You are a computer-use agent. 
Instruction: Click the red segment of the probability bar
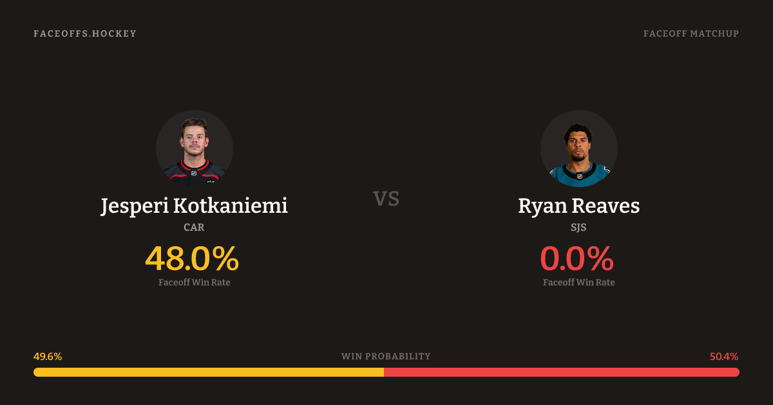click(x=562, y=372)
